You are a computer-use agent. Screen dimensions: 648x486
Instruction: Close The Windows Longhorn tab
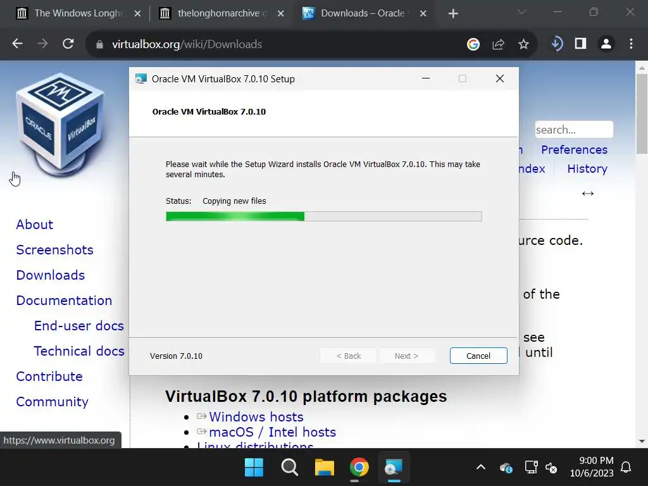point(137,14)
